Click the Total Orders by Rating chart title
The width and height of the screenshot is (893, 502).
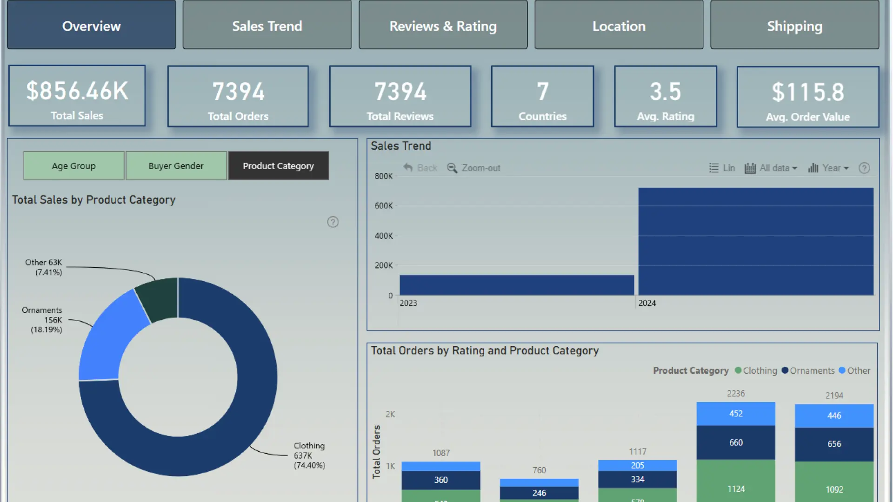click(485, 350)
